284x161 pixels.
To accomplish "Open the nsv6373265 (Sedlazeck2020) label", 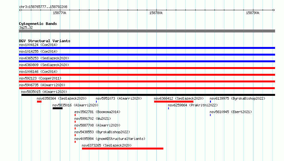I will (x=107, y=145).
